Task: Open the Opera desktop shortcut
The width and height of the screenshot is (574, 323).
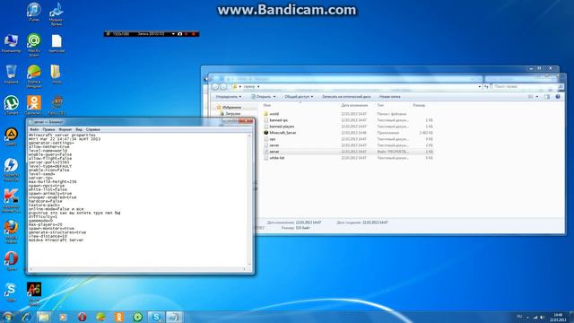Action: coord(11,261)
